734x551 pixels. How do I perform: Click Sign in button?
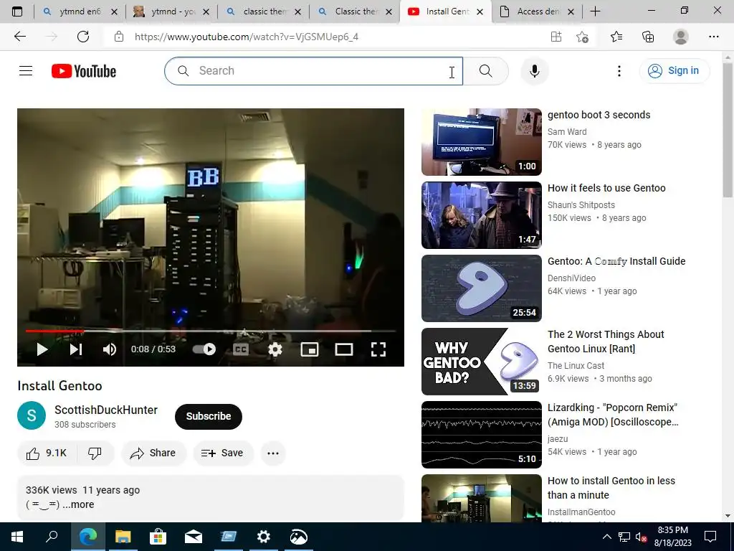(x=674, y=71)
